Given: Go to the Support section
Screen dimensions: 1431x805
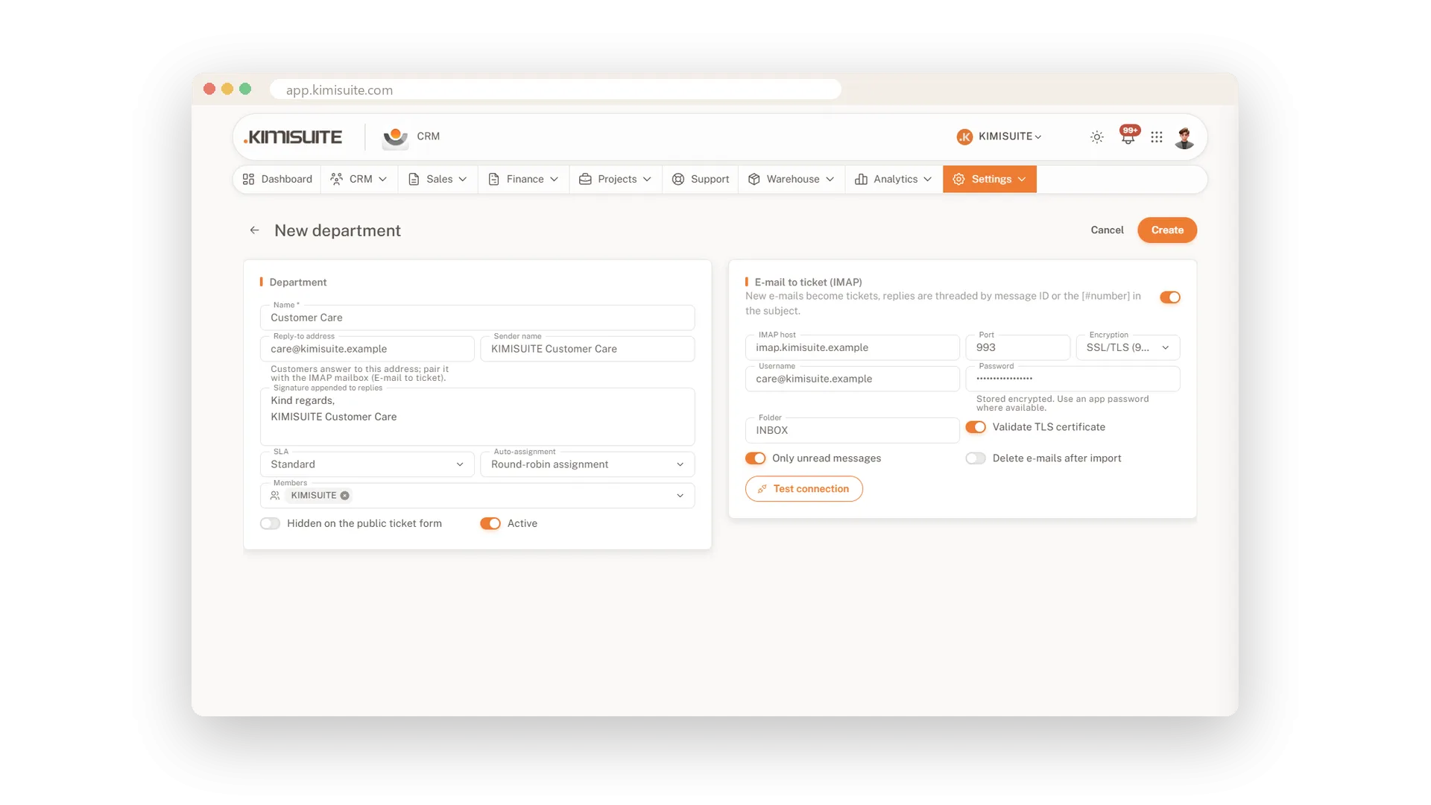Looking at the screenshot, I should click(701, 180).
